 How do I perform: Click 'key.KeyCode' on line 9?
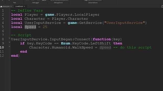pos(39,43)
